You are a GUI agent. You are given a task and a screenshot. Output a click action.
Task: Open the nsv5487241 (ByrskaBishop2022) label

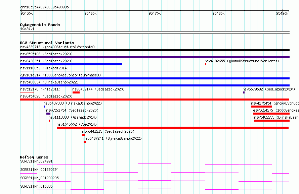113,138
